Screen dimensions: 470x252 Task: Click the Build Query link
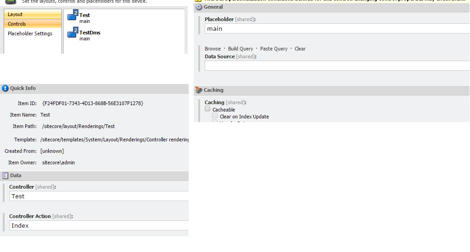pos(241,49)
